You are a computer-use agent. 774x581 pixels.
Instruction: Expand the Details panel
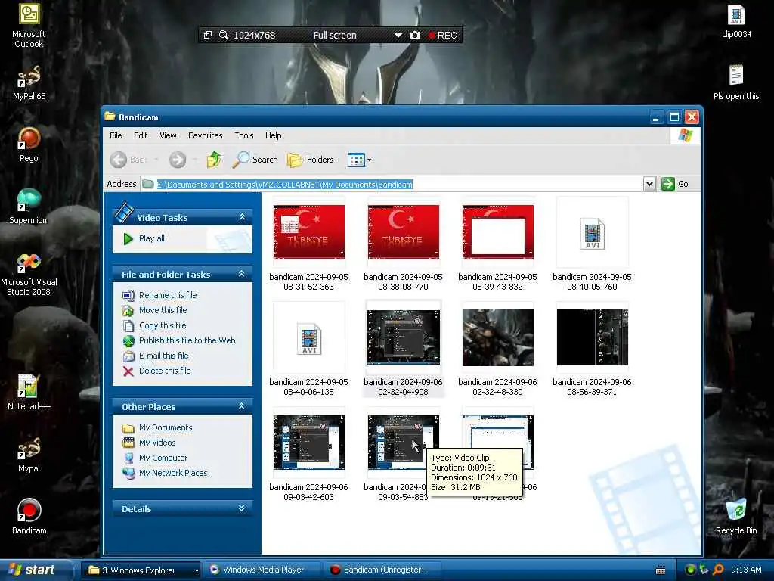click(241, 508)
